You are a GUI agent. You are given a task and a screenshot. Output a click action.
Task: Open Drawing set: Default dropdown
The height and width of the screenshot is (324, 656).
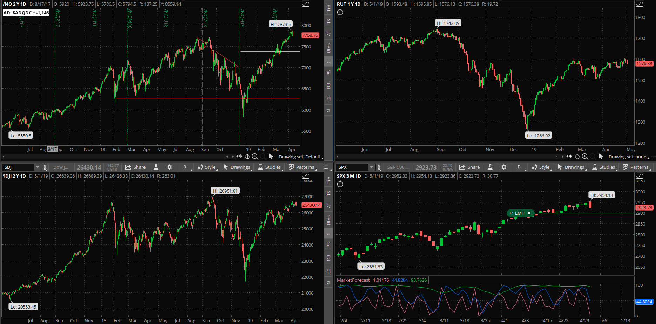click(x=300, y=157)
